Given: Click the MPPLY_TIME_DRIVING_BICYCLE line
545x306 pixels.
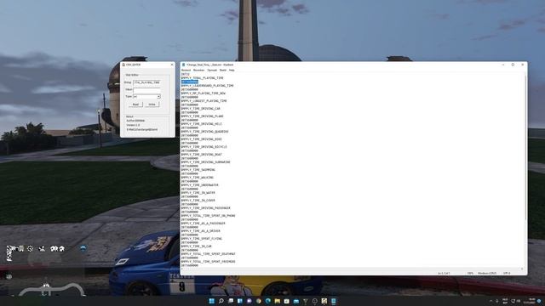Looking at the screenshot, I should pyautogui.click(x=204, y=147).
